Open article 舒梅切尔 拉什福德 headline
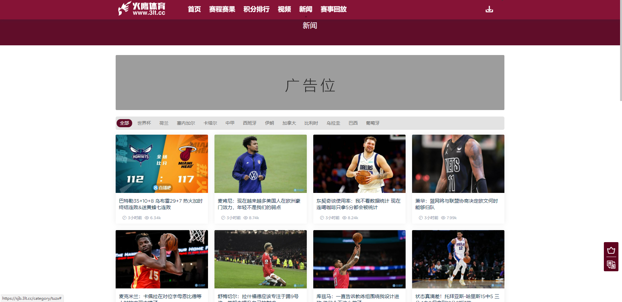Image resolution: width=622 pixels, height=302 pixels. coord(258,298)
